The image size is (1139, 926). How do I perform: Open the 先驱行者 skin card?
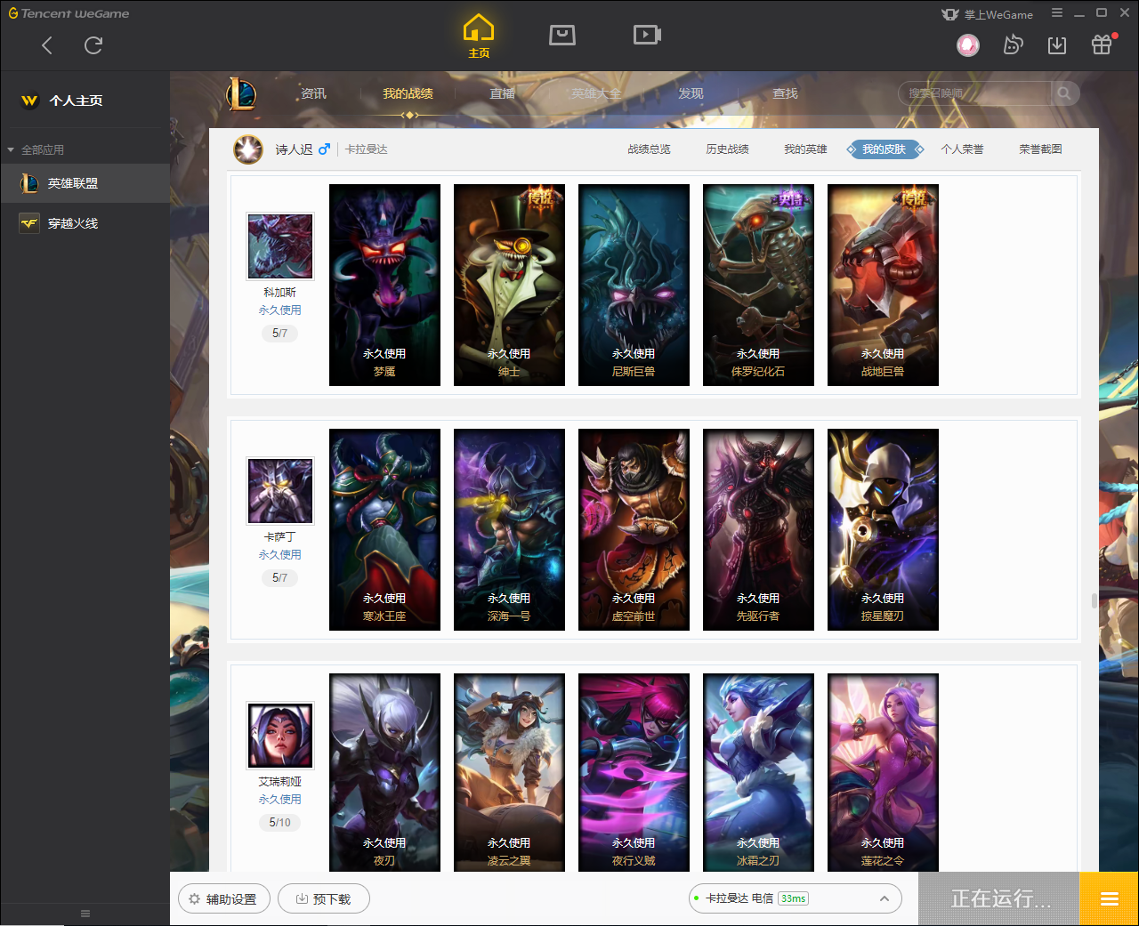point(758,529)
